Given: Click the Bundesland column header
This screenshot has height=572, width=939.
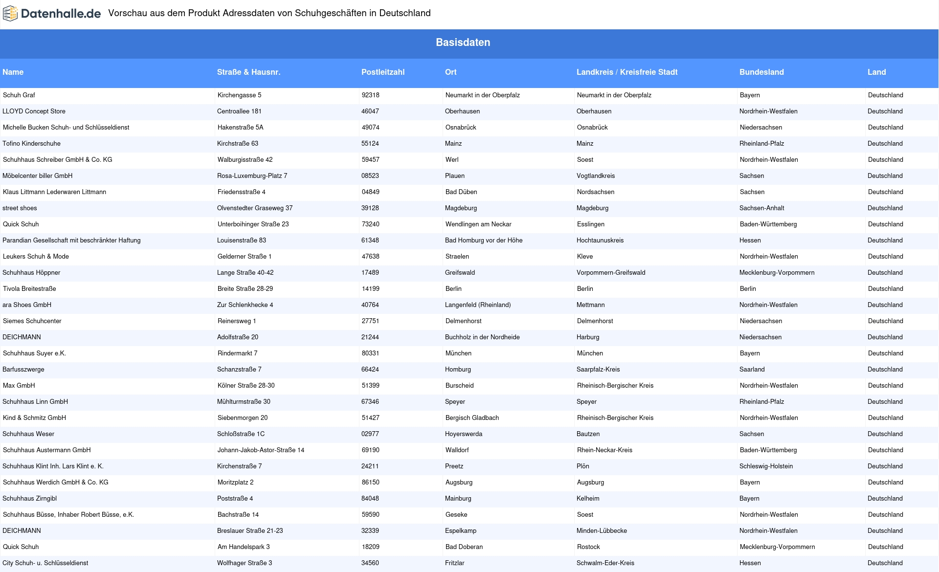Looking at the screenshot, I should pyautogui.click(x=761, y=72).
